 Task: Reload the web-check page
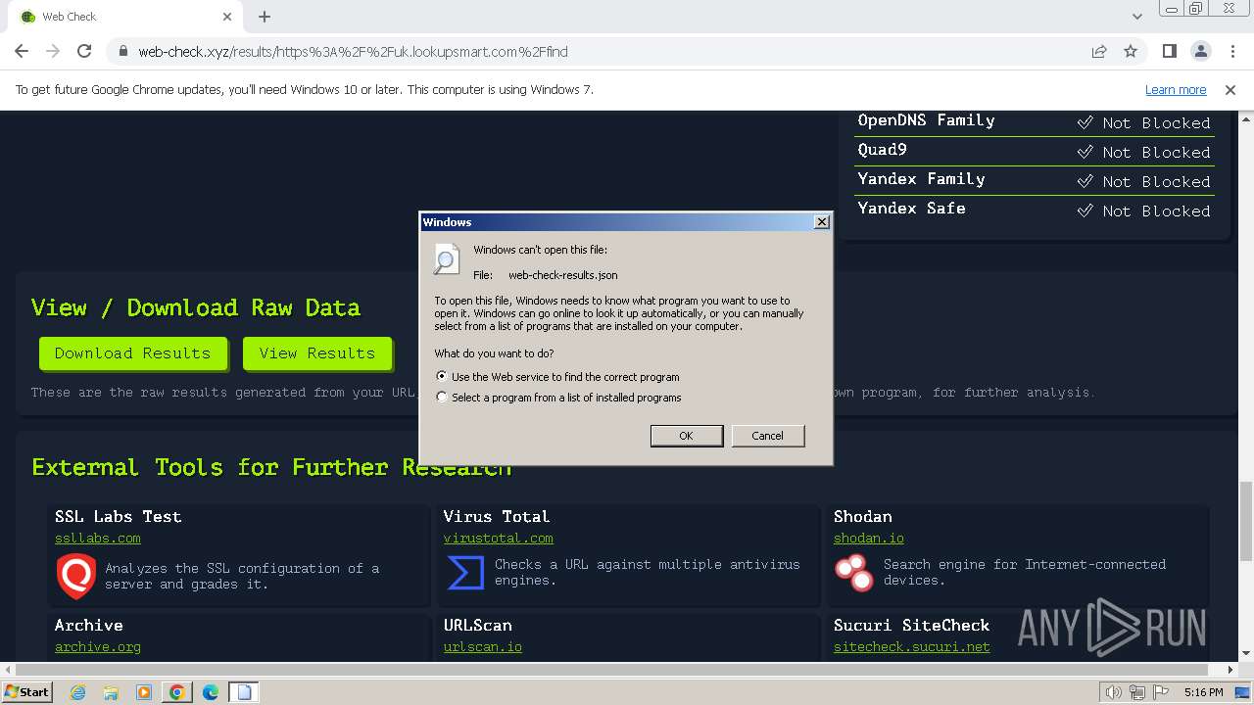[84, 51]
